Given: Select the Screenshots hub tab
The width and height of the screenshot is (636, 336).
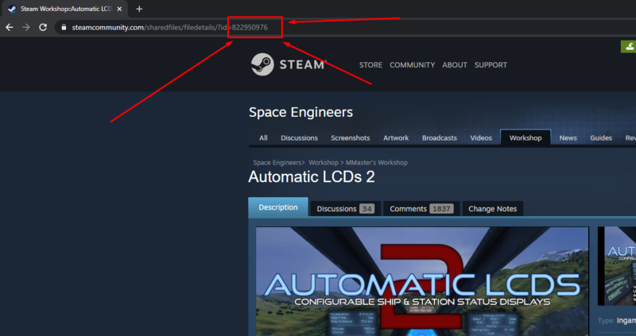Looking at the screenshot, I should coord(350,138).
